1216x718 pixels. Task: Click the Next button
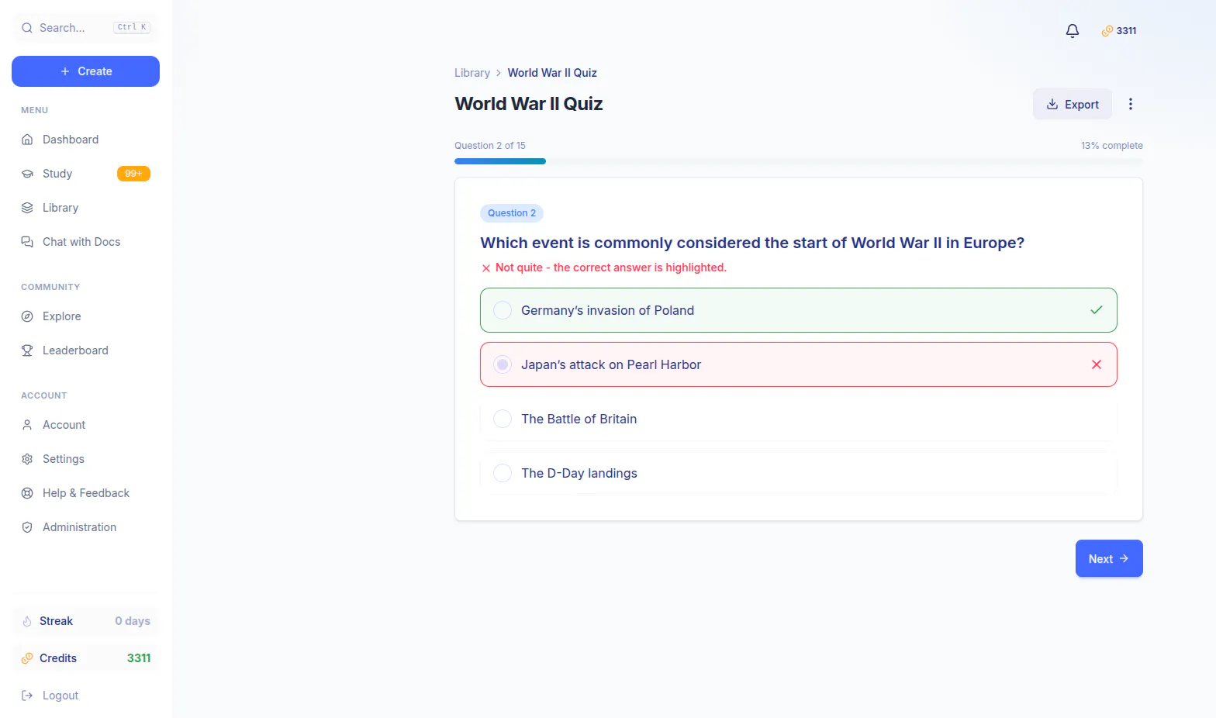click(x=1109, y=558)
